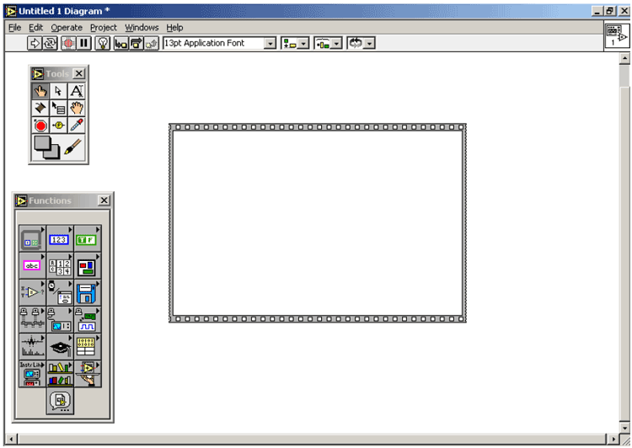The height and width of the screenshot is (448, 632).
Task: Open the Numeric 123 subpalette
Action: pos(59,238)
